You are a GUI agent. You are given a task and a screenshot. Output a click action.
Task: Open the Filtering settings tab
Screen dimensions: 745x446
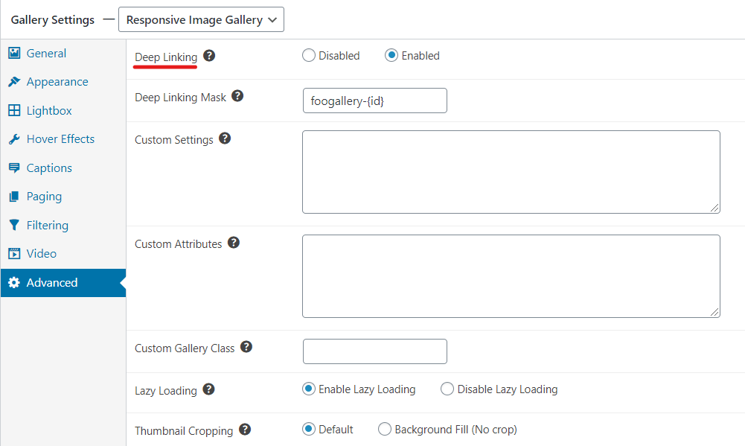[x=63, y=225]
